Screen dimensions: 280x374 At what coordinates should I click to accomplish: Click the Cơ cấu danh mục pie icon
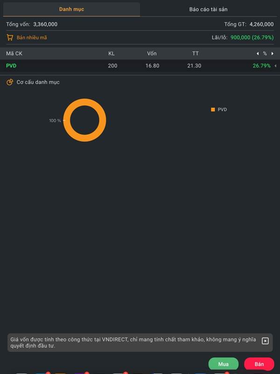coord(10,82)
